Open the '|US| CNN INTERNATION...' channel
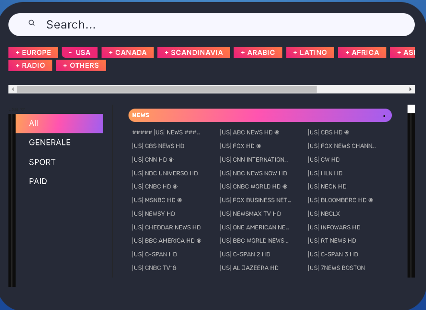The height and width of the screenshot is (310, 426). click(254, 160)
